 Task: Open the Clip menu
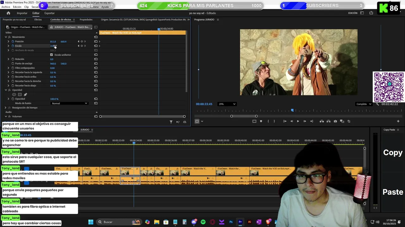(x=26, y=7)
